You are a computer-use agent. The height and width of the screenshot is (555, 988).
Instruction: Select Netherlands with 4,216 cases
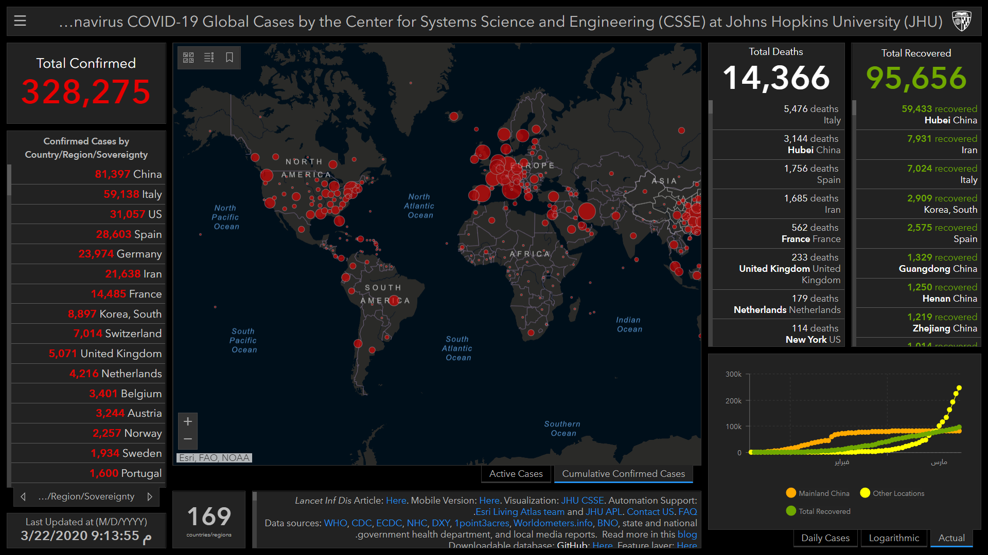click(x=88, y=374)
